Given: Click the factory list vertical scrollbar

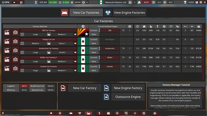Looking at the screenshot, I should click(203, 54).
